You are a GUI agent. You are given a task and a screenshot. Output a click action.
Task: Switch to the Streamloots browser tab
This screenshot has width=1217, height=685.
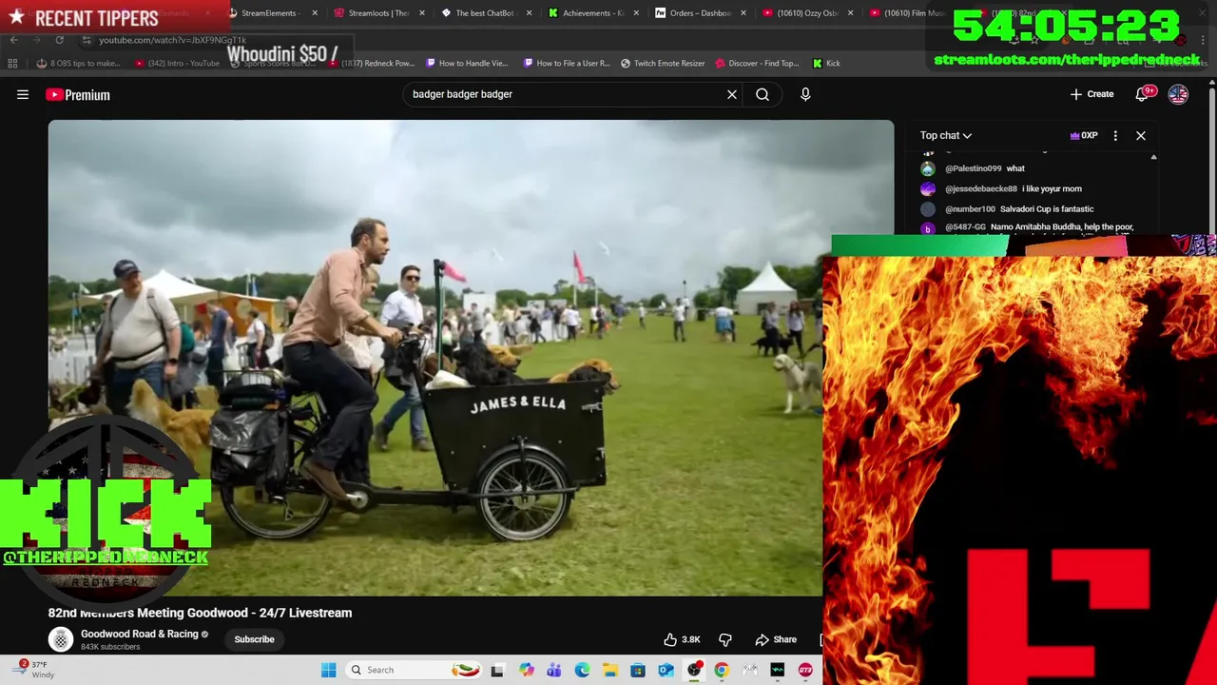[x=377, y=13]
